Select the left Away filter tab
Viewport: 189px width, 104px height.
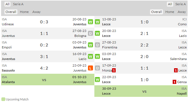pos(37,12)
